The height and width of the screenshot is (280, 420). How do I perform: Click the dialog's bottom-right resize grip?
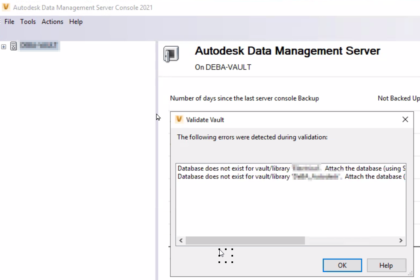(x=411, y=274)
